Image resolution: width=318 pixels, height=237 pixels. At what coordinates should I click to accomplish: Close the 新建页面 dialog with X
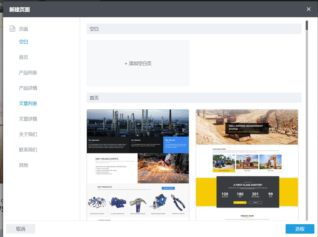(x=308, y=9)
